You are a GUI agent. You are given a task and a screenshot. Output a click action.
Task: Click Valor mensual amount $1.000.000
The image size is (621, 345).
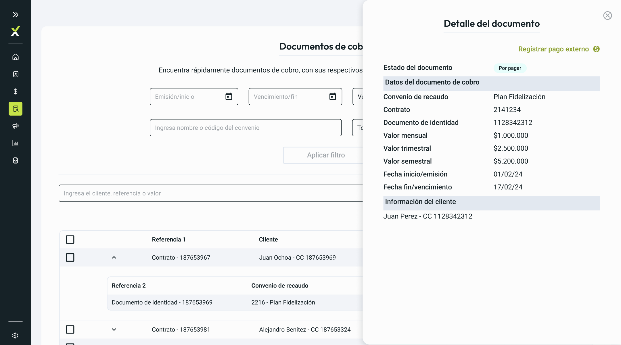pos(511,136)
